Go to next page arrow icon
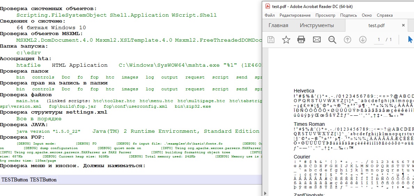This screenshot has height=196, width=414. click(363, 40)
